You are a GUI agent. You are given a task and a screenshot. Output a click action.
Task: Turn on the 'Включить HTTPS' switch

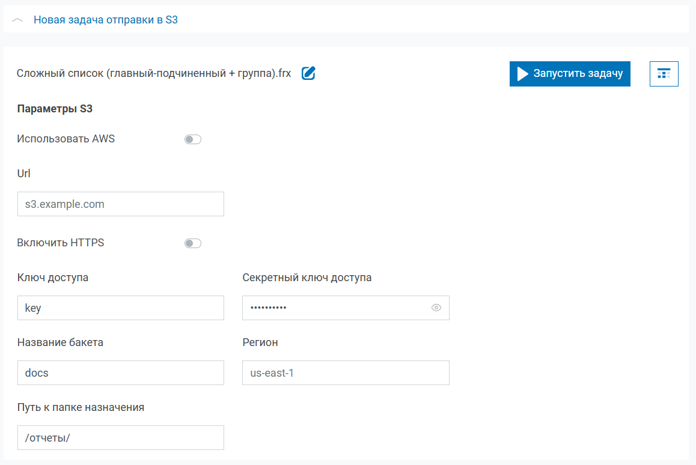[x=192, y=243]
